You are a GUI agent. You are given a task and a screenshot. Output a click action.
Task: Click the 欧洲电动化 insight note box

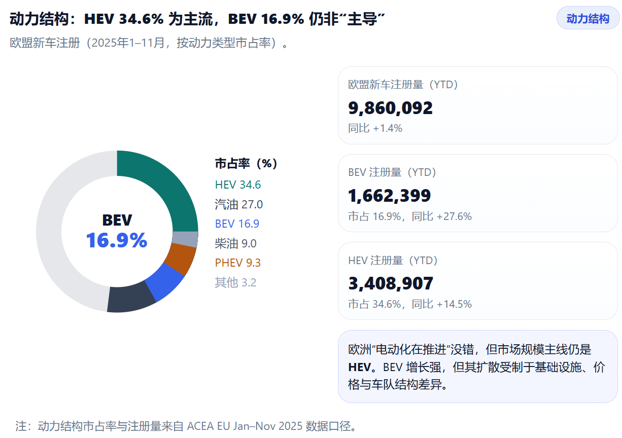pos(477,367)
